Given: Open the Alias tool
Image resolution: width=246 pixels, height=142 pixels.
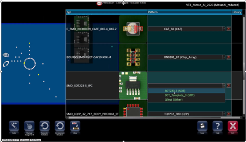Looking at the screenshot, I should click(x=75, y=126).
